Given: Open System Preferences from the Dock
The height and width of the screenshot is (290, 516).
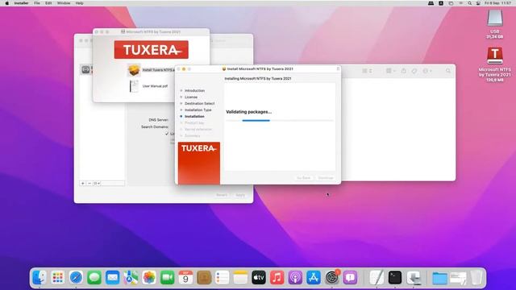Looking at the screenshot, I should point(331,278).
